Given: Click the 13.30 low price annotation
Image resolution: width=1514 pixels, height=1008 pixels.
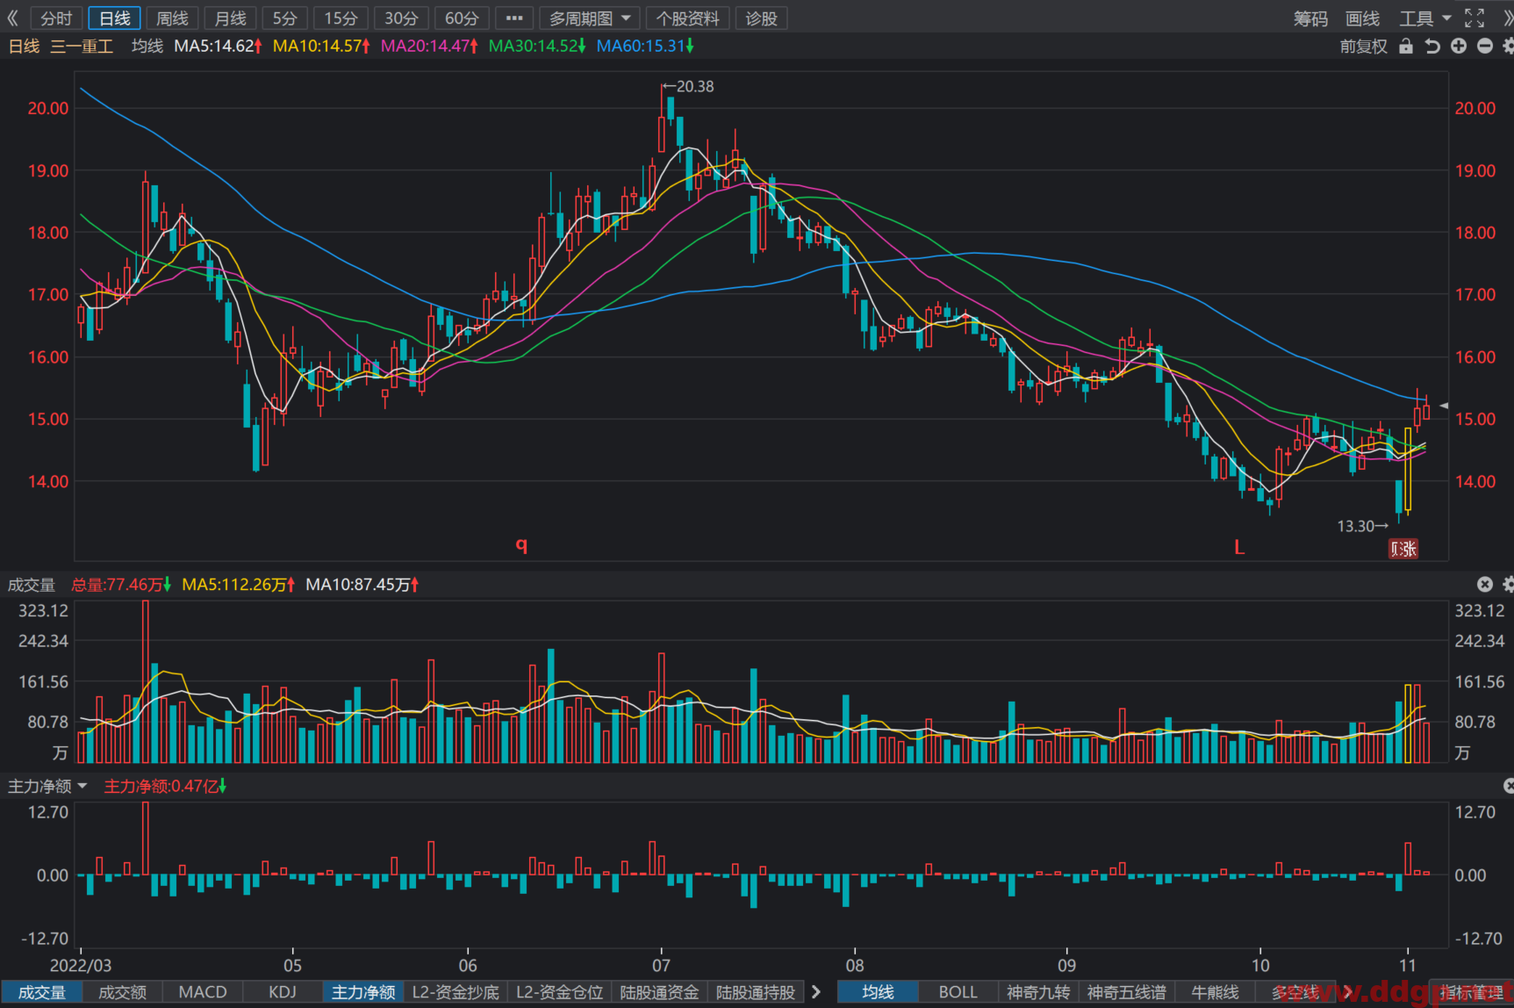Looking at the screenshot, I should tap(1362, 526).
